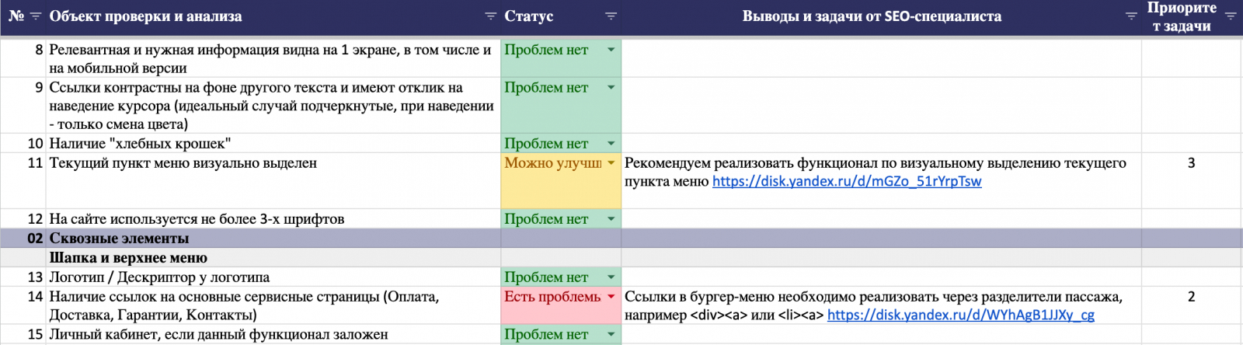Open the Приоритет задачи column filter icon

pyautogui.click(x=1231, y=16)
